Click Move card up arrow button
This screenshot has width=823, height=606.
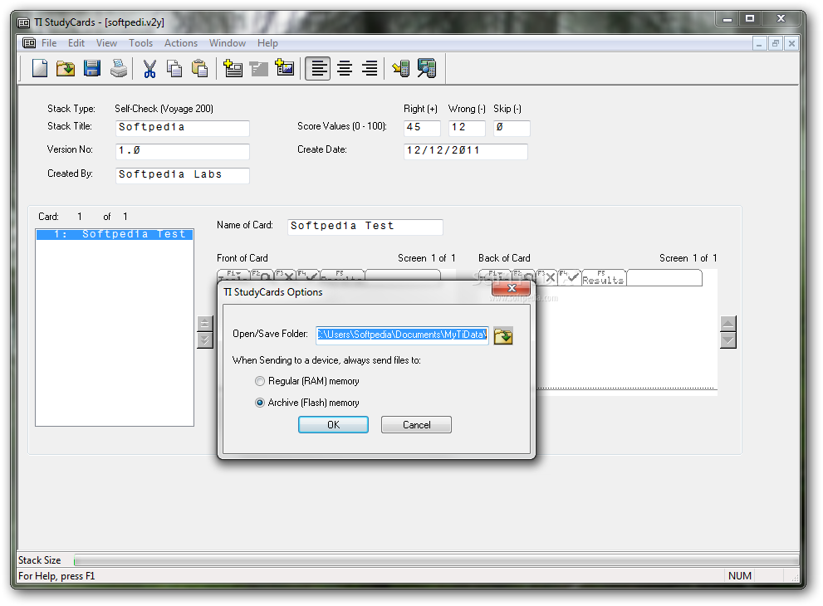click(x=204, y=324)
